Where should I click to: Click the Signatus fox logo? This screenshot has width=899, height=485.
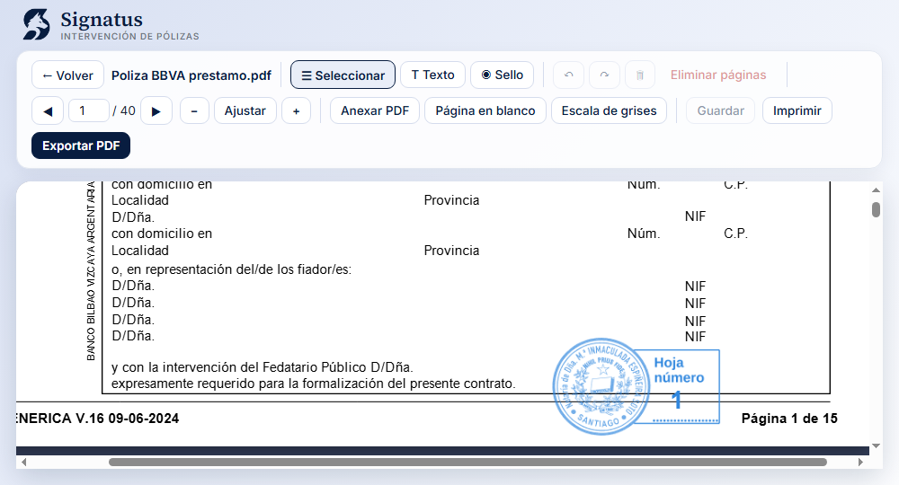pyautogui.click(x=36, y=25)
